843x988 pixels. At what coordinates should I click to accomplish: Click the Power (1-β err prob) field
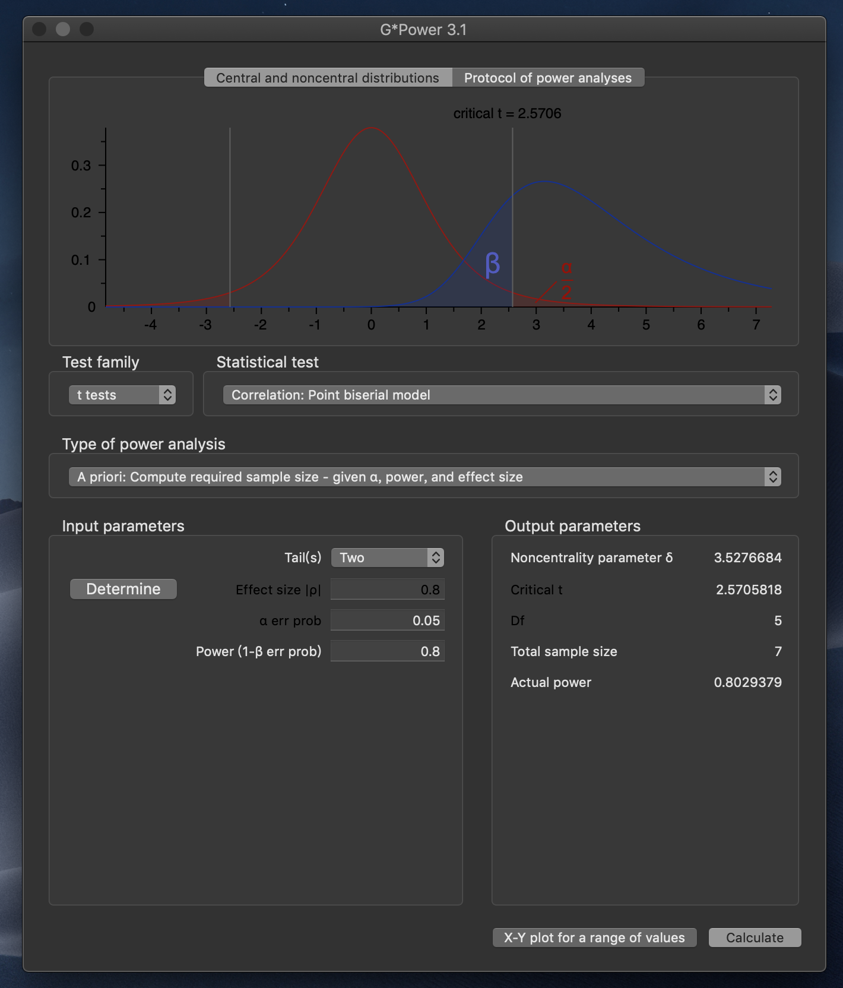tap(388, 651)
